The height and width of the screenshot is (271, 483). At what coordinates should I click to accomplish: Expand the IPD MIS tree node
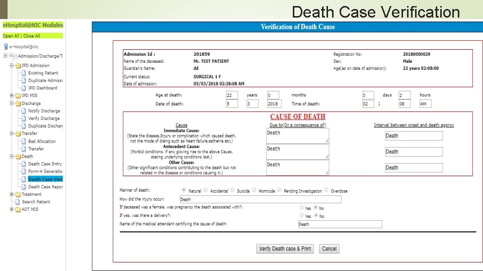tap(12, 95)
